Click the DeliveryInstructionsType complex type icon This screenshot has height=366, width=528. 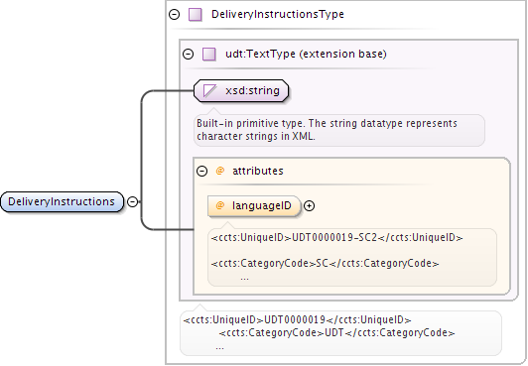[x=196, y=15]
